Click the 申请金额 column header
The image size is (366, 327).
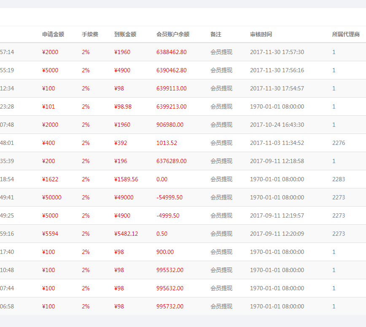pyautogui.click(x=53, y=34)
